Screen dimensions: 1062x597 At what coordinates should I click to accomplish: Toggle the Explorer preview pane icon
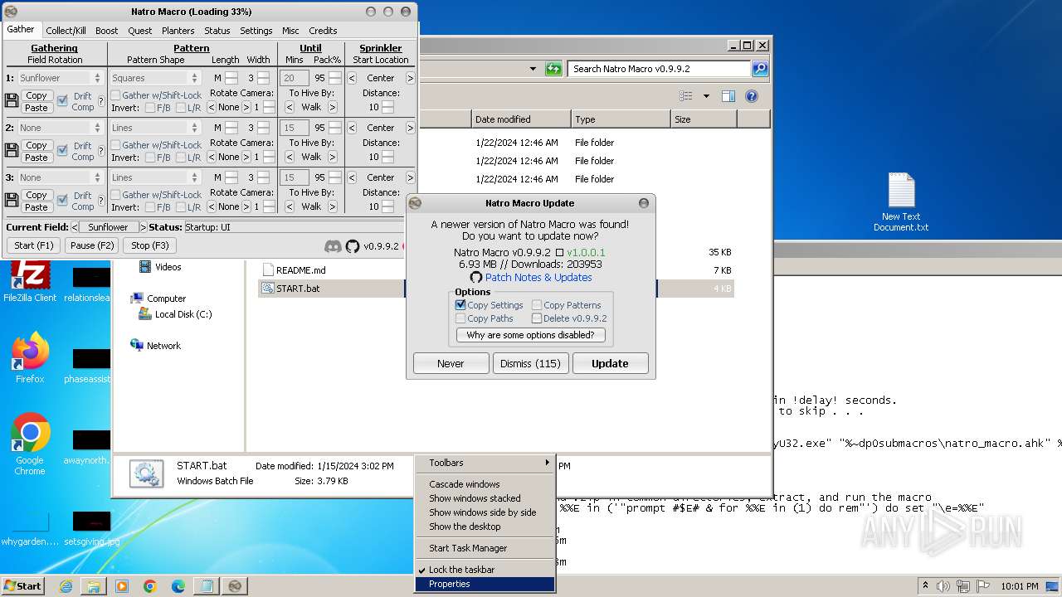[728, 96]
